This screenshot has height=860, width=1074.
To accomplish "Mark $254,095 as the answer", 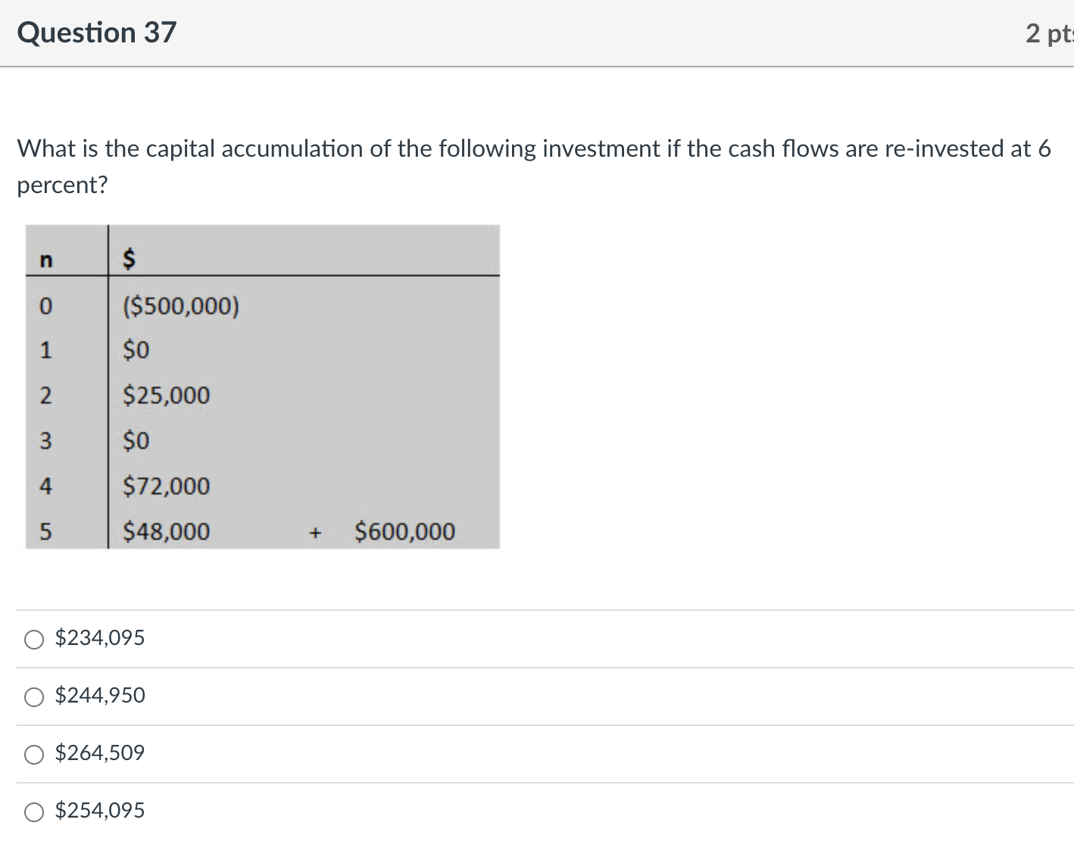I will (x=34, y=812).
